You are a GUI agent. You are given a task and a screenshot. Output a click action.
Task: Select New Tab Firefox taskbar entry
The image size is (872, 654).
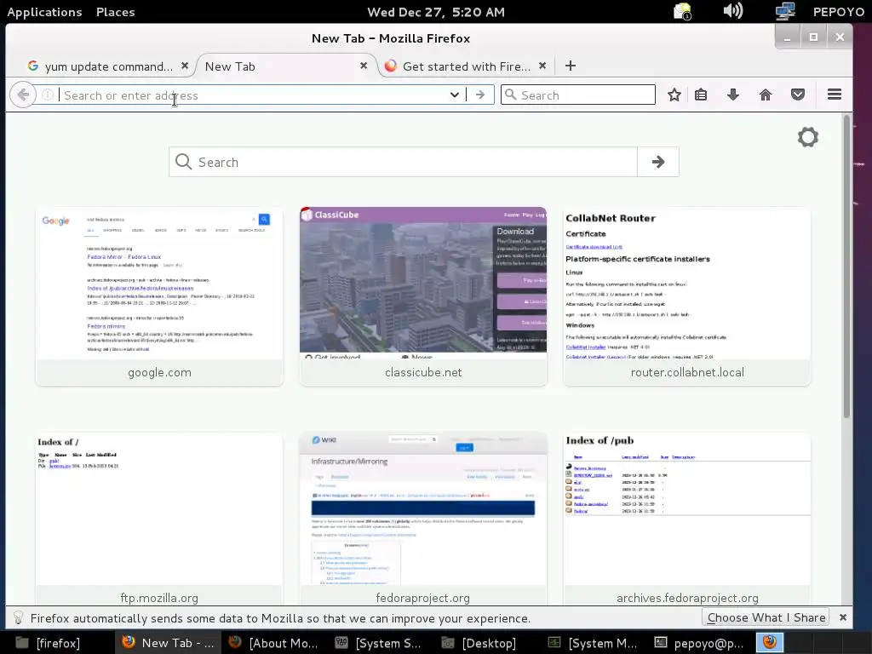coord(169,643)
